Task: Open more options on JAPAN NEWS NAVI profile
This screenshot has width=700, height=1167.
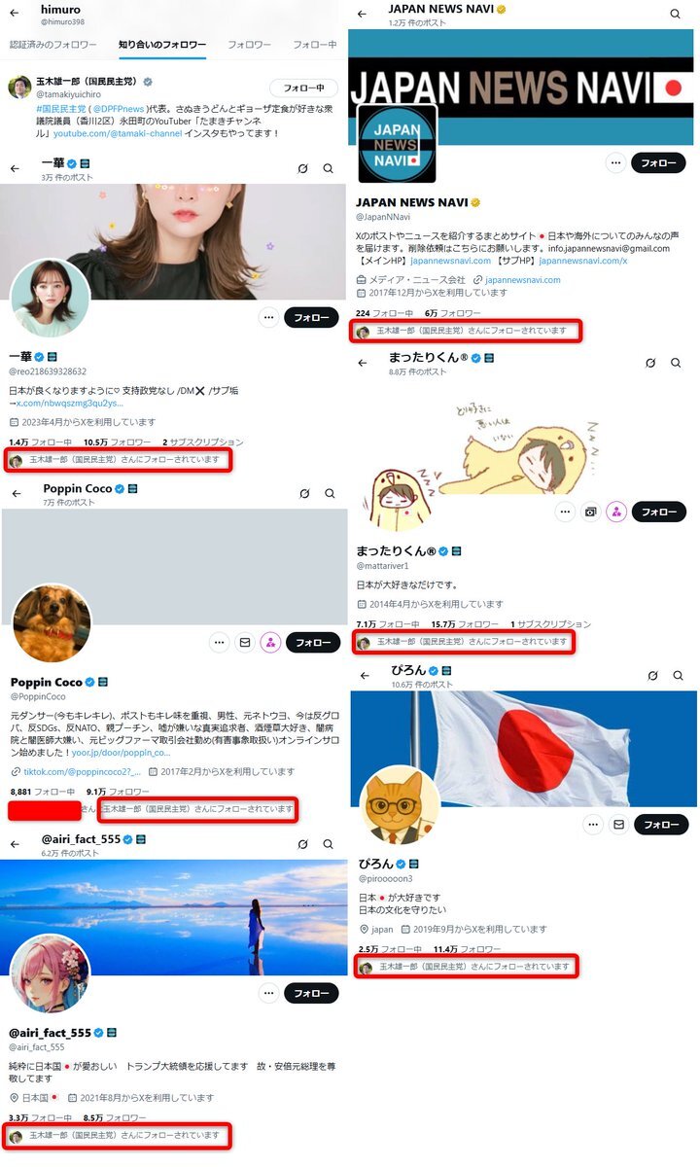Action: (615, 162)
